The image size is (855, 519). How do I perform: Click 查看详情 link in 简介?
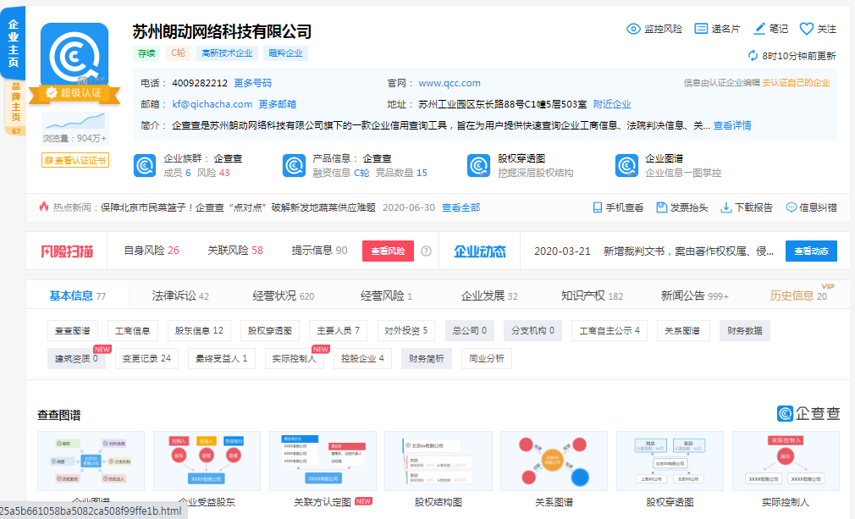coord(732,125)
